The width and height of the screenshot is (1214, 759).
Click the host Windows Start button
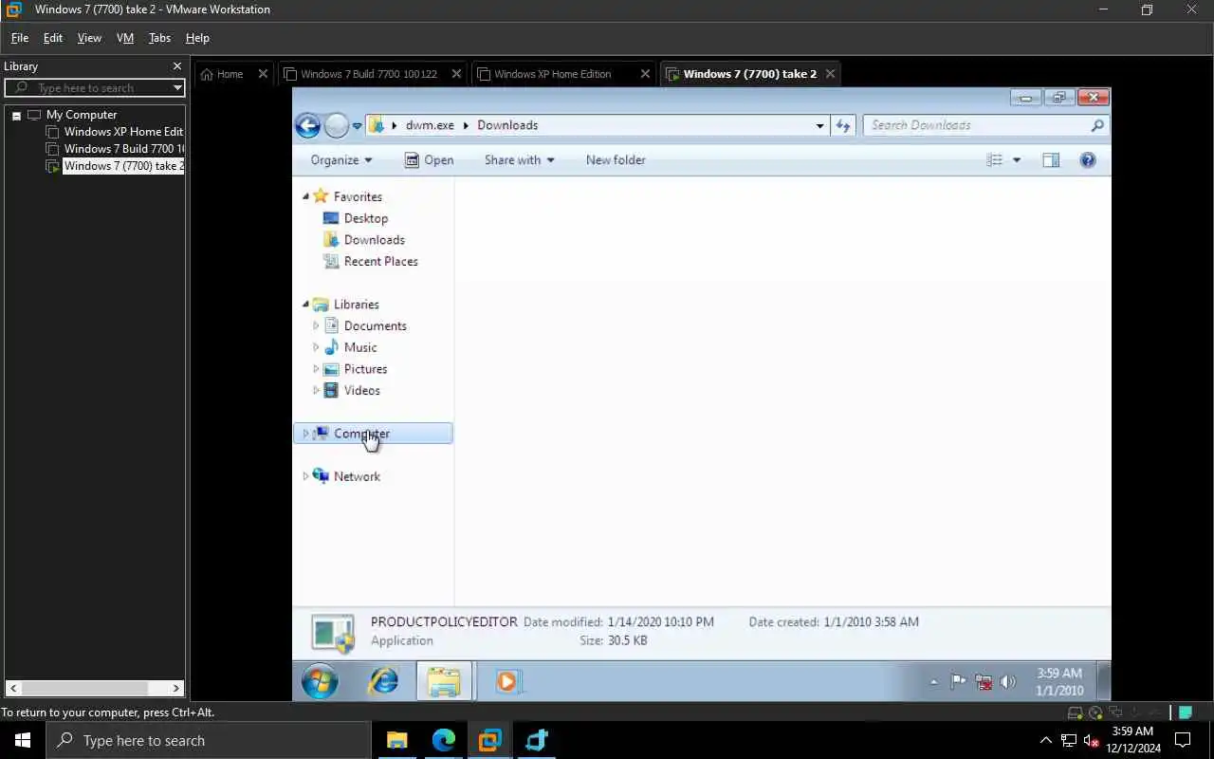coord(23,740)
